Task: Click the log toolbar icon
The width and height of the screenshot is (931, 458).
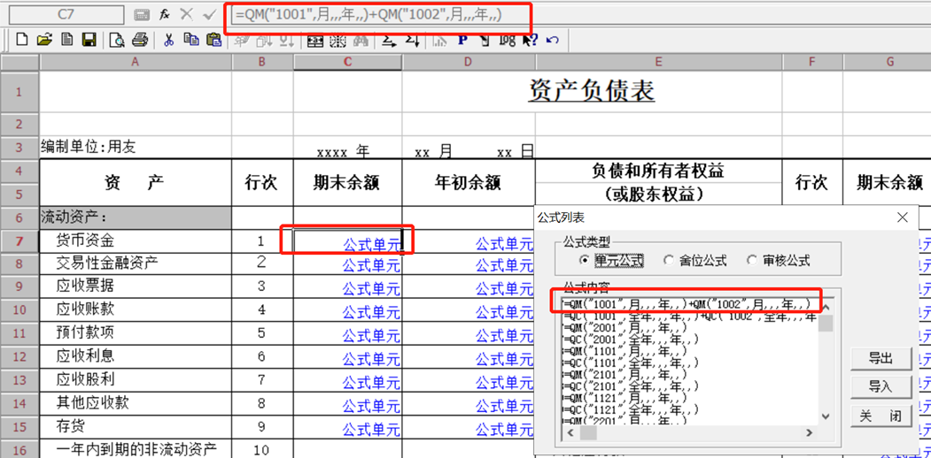Action: click(x=507, y=41)
